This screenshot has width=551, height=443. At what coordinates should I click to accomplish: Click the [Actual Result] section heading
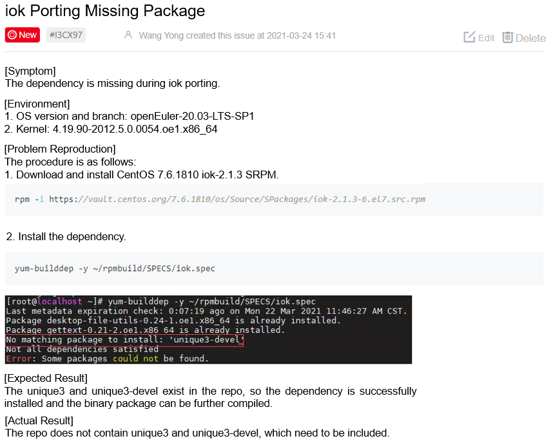click(x=39, y=420)
